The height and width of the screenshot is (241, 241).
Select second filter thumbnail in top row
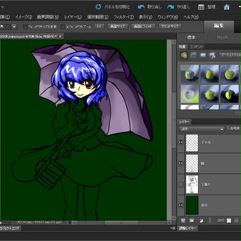pos(210,74)
